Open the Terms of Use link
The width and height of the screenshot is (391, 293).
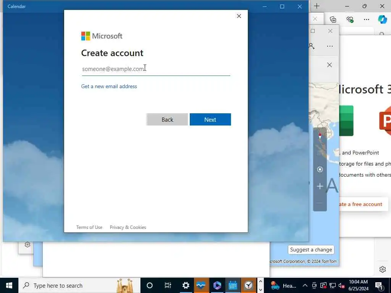point(89,227)
